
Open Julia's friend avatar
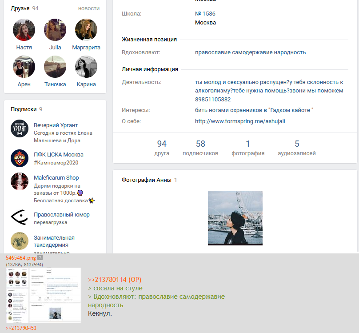pos(55,30)
